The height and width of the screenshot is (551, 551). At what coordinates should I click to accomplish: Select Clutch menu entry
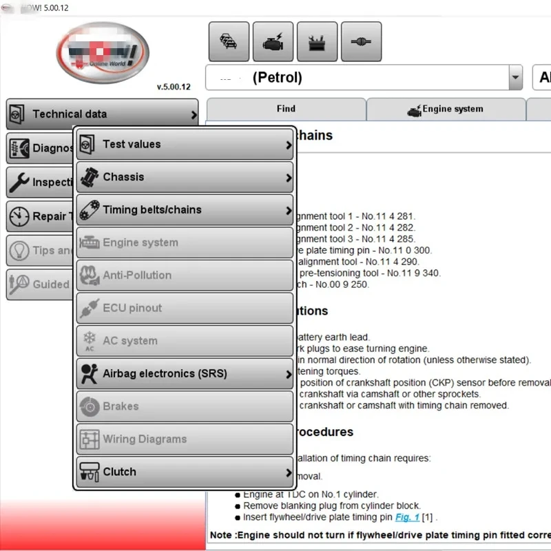point(185,472)
